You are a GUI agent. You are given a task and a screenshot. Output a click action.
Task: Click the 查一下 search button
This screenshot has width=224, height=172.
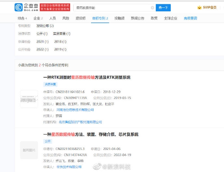163,7
